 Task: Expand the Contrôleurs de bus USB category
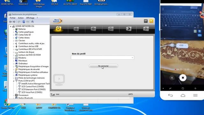13,46
